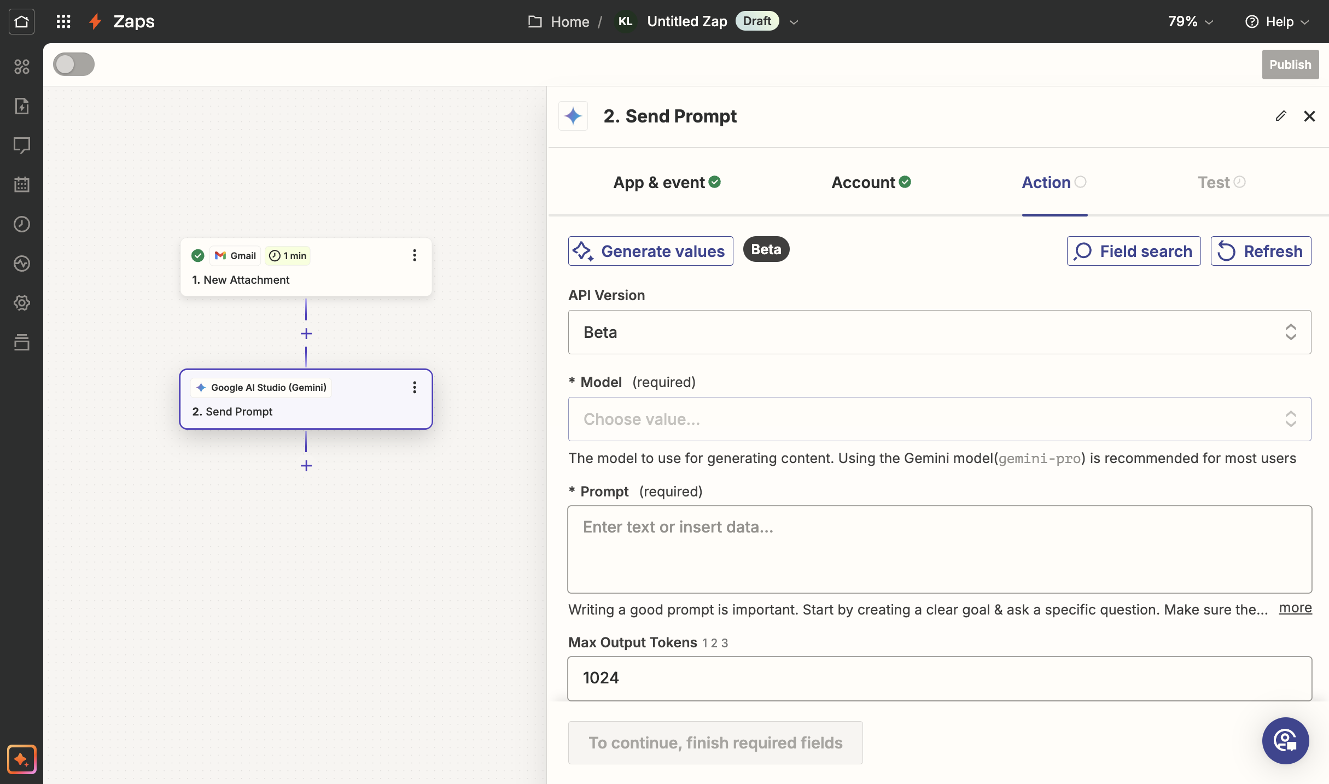This screenshot has width=1329, height=784.
Task: Open three-dot menu on Send Prompt step
Action: 415,388
